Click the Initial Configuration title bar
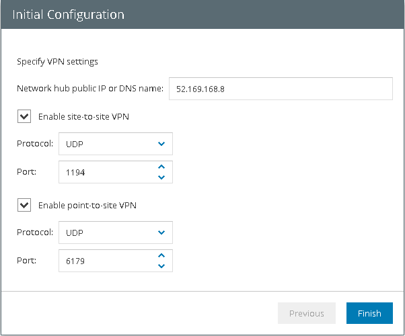Viewport: 405px width, 336px height. click(202, 14)
